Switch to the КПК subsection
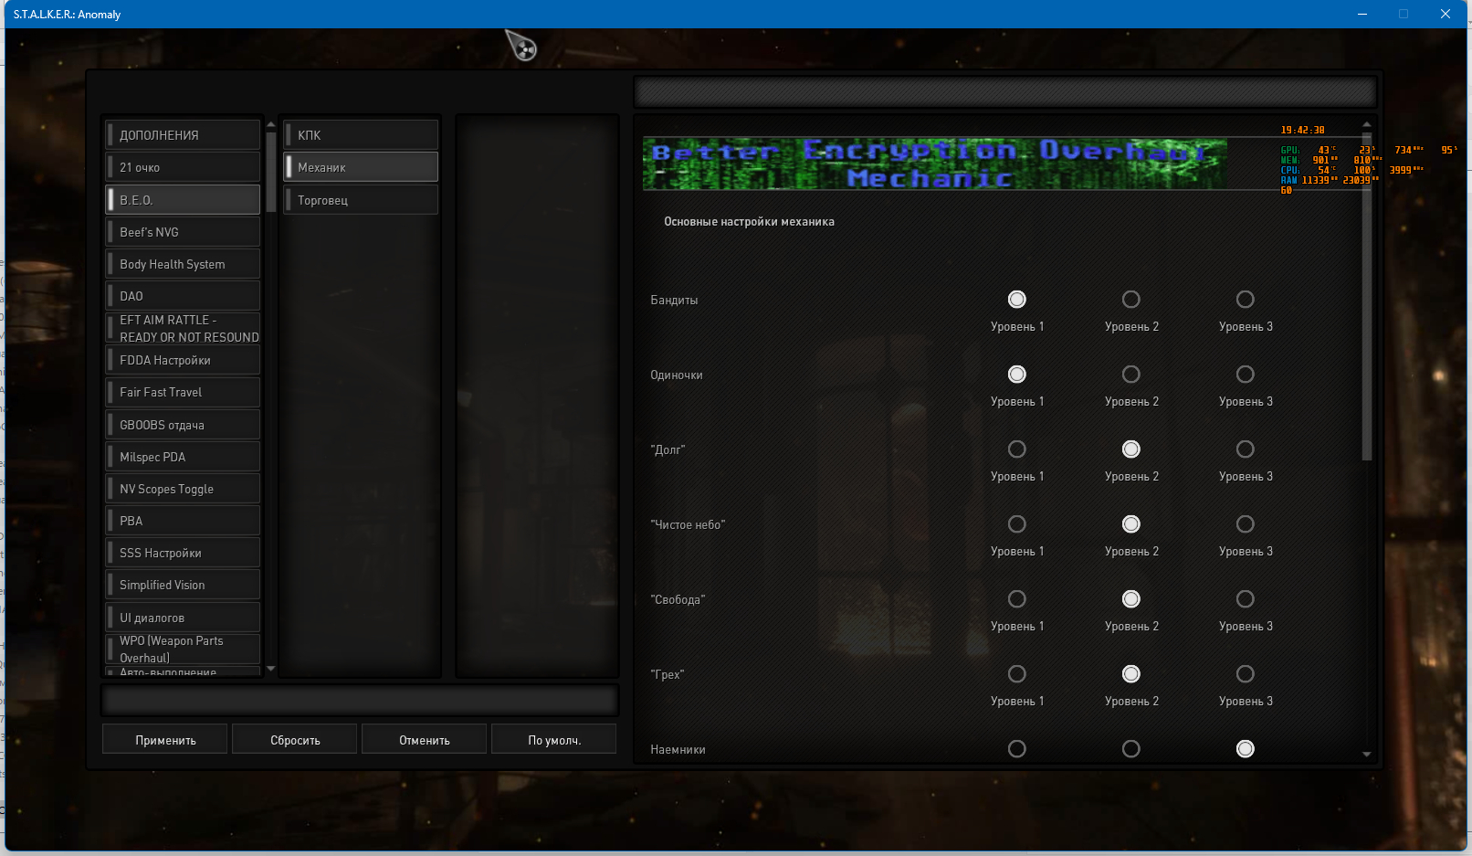This screenshot has height=856, width=1472. tap(361, 135)
